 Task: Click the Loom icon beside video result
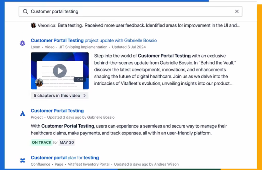tap(23, 43)
